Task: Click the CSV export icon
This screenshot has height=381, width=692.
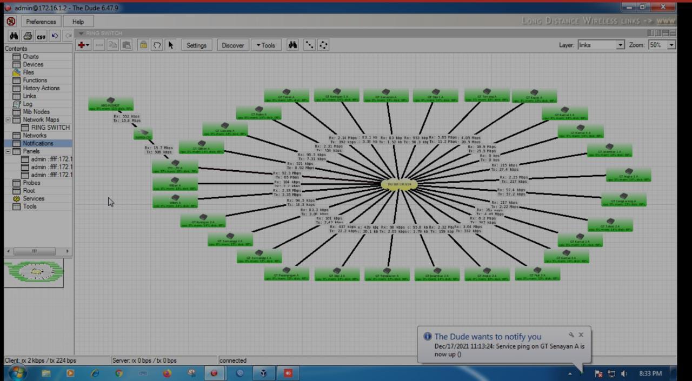Action: 41,36
